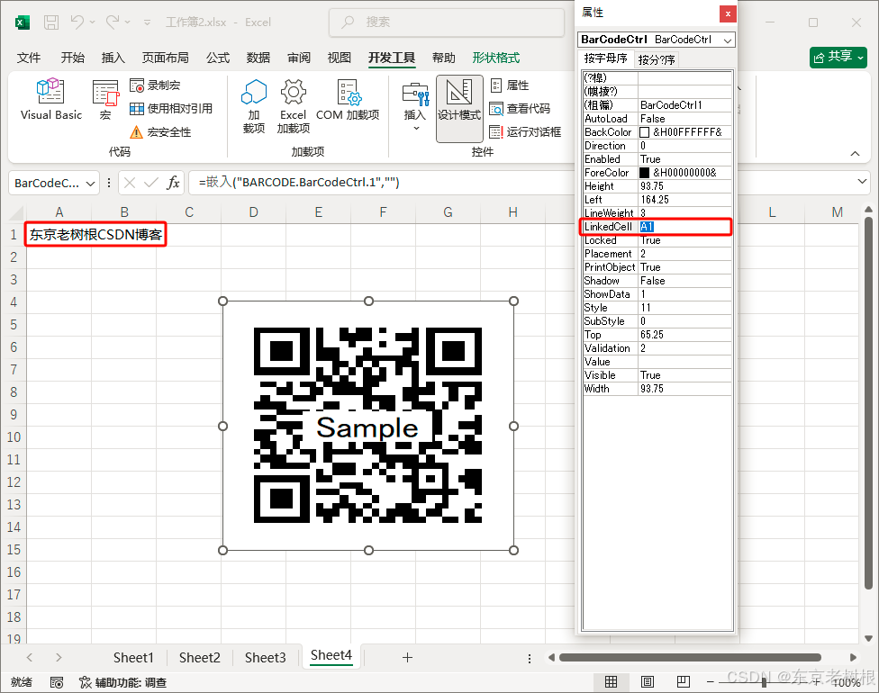Open the Add-ins hexagon button

point(253,105)
